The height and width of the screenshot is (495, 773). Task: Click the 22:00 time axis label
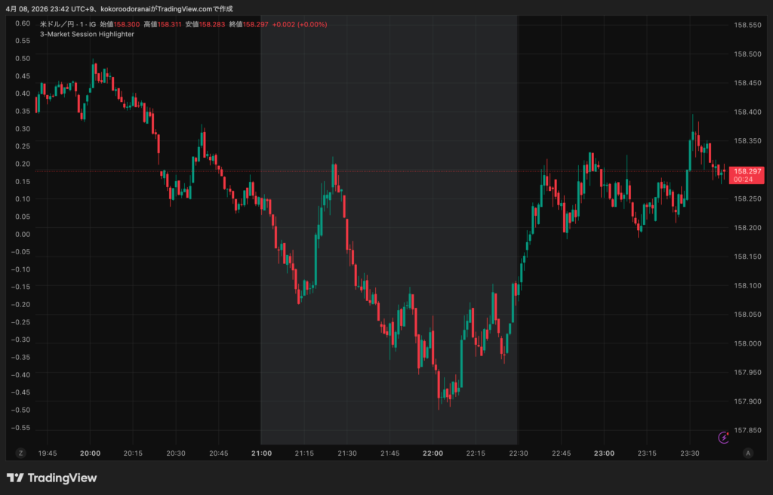(x=433, y=453)
